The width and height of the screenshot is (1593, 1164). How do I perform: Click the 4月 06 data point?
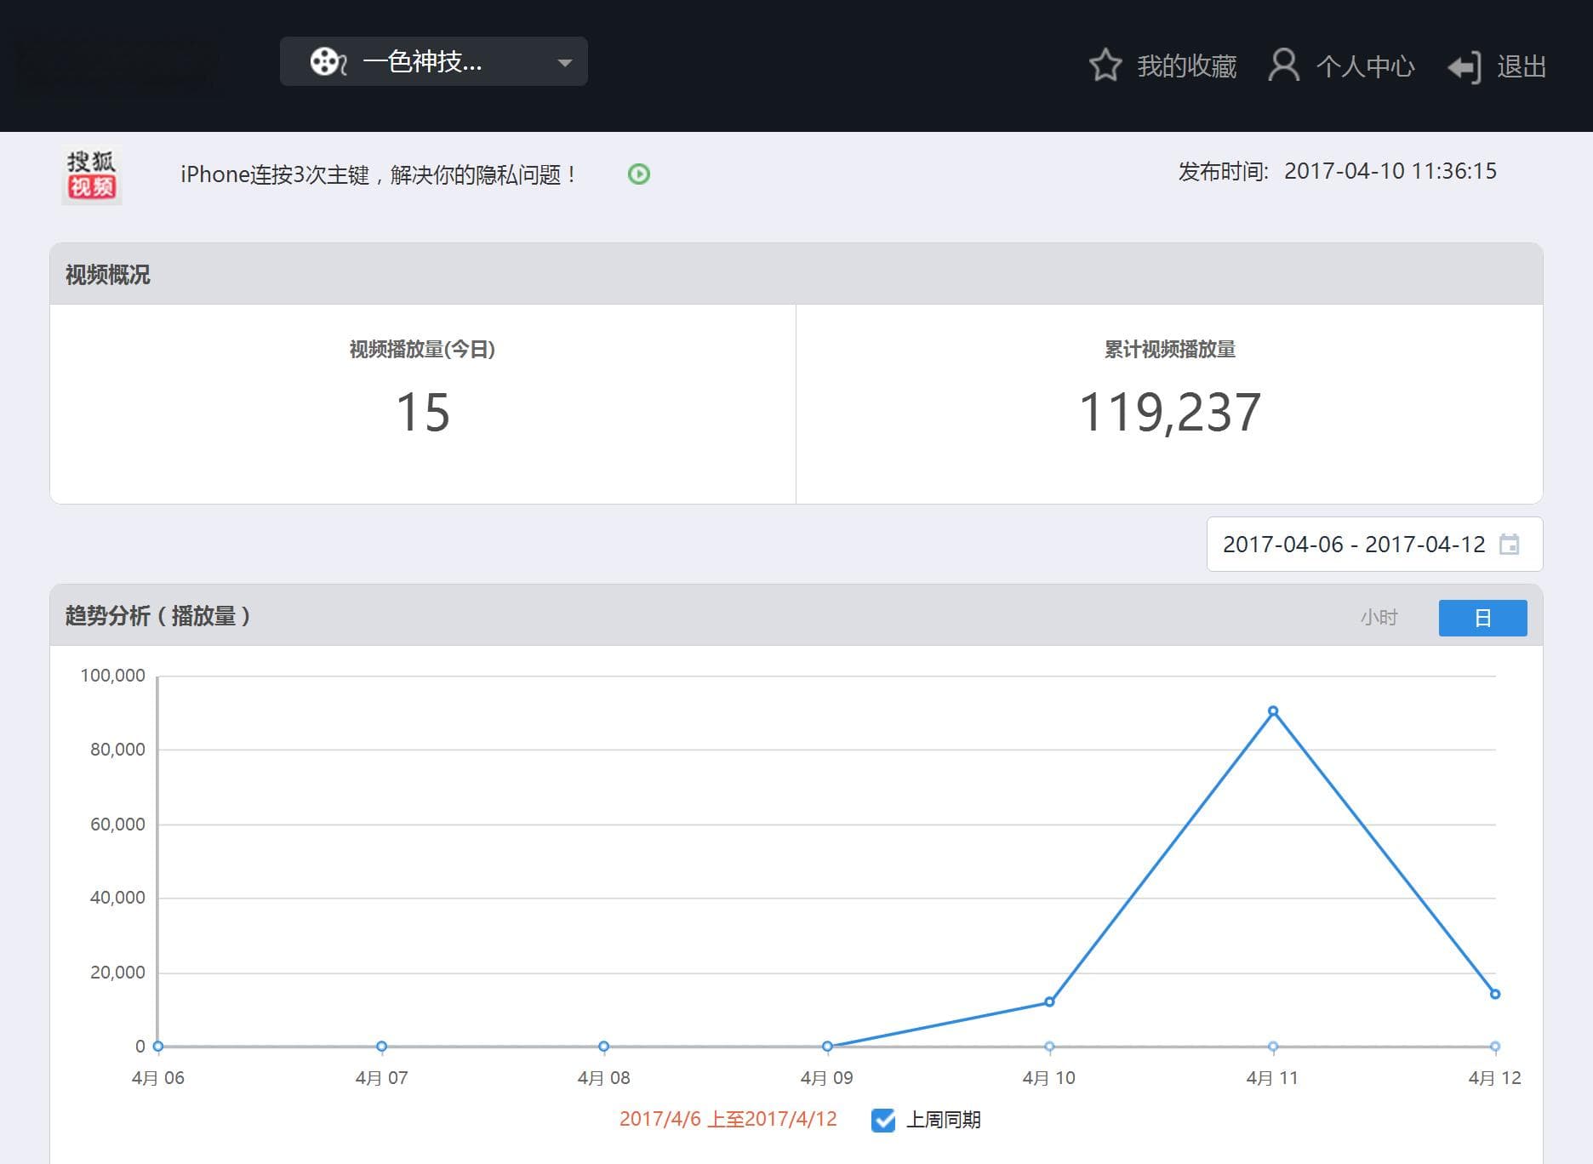158,1047
